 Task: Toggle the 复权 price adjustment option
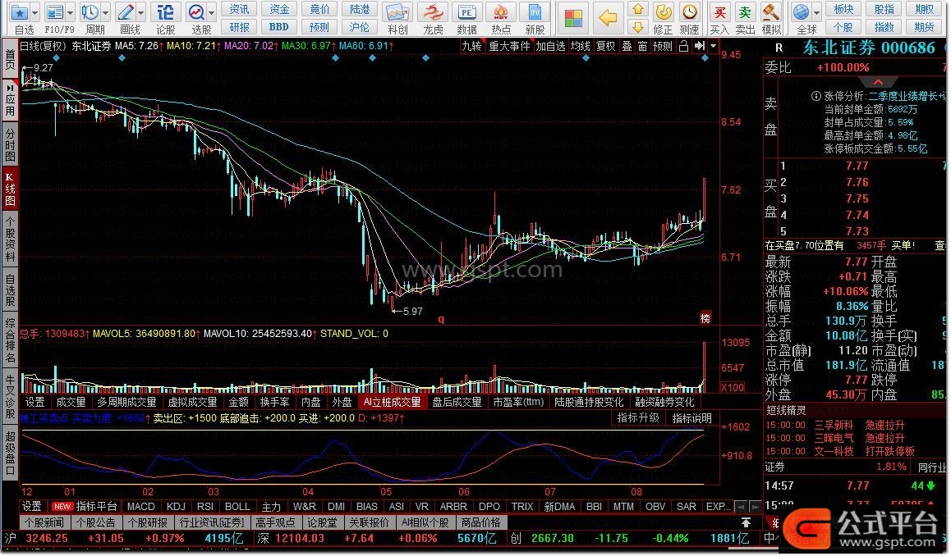605,46
